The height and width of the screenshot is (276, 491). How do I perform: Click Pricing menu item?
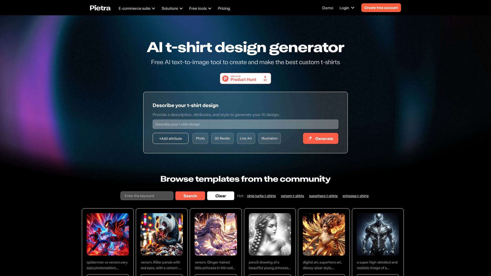224,8
